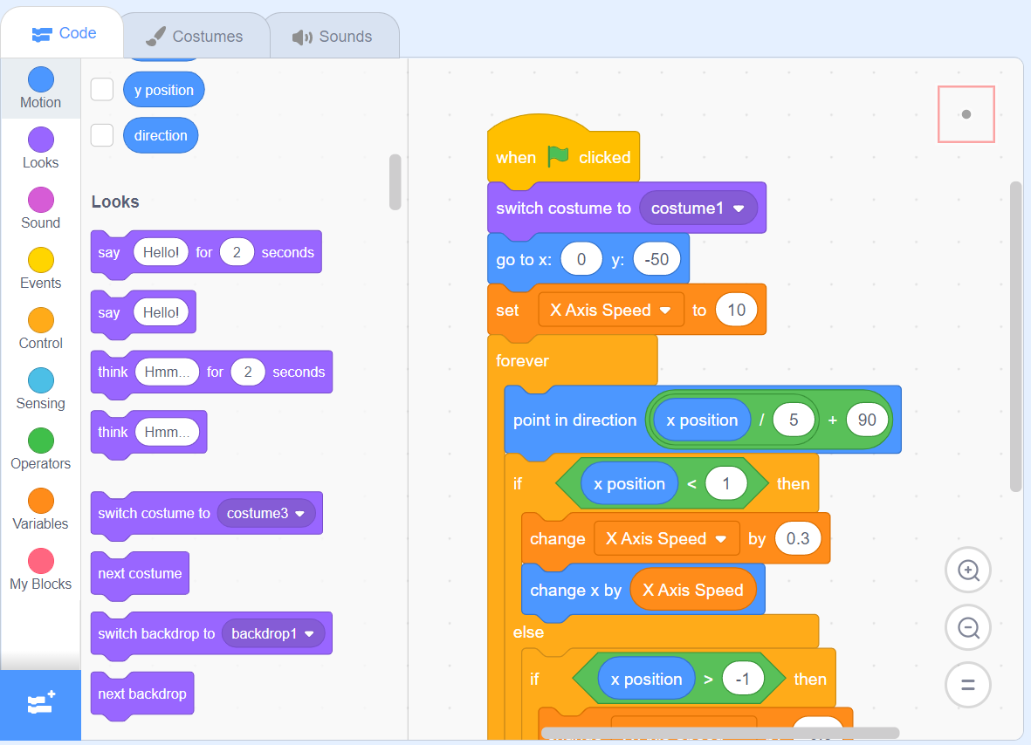Open the Sensing blocks category

tap(40, 388)
